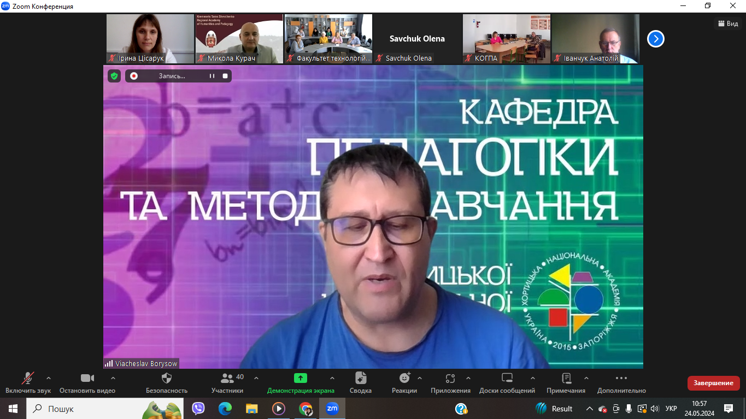Open the Приложения apps icon

click(x=450, y=378)
